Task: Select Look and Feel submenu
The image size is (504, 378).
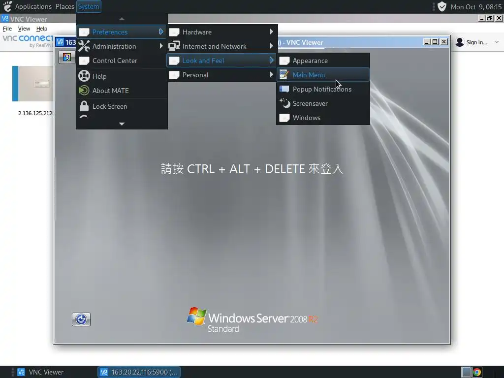Action: (x=222, y=61)
